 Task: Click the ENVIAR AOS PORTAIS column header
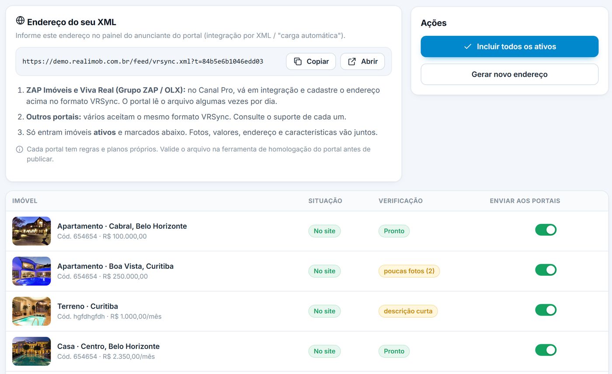tap(525, 201)
